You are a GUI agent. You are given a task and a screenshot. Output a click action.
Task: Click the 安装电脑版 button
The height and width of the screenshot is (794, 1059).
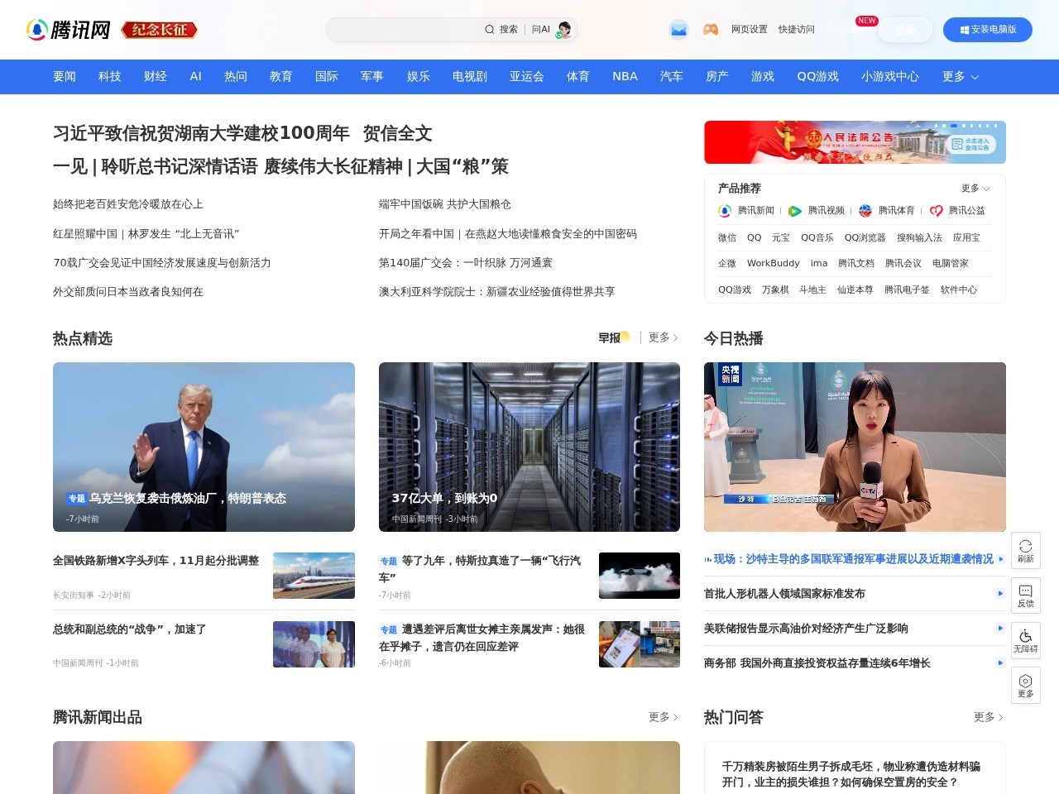pos(988,30)
